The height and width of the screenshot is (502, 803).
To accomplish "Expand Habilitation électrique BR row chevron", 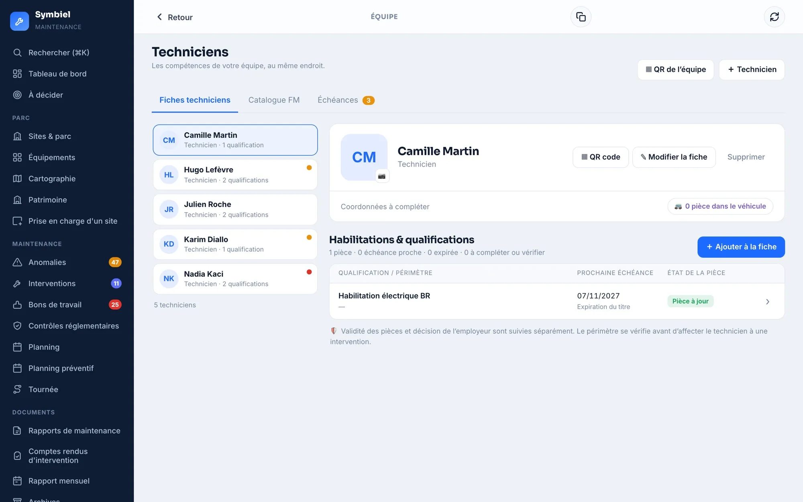I will point(767,302).
